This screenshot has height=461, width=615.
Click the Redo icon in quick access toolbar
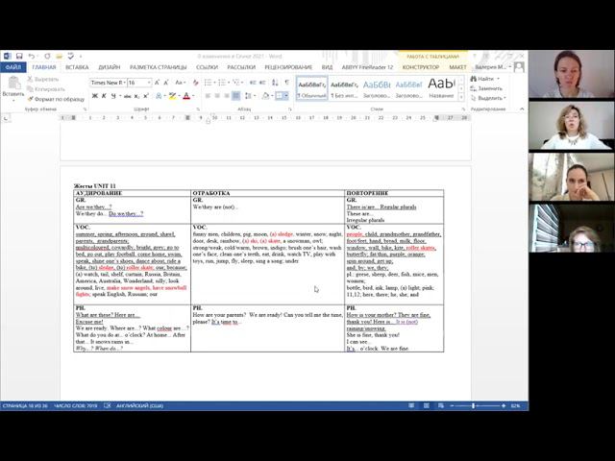pos(47,56)
